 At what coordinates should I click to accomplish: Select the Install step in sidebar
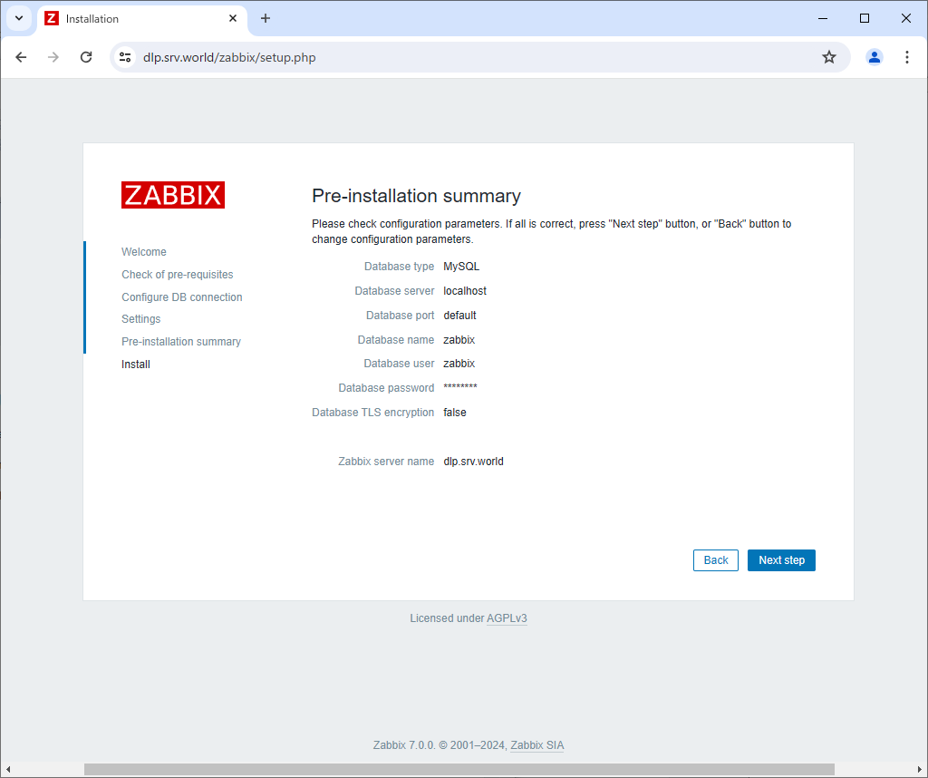pyautogui.click(x=136, y=365)
